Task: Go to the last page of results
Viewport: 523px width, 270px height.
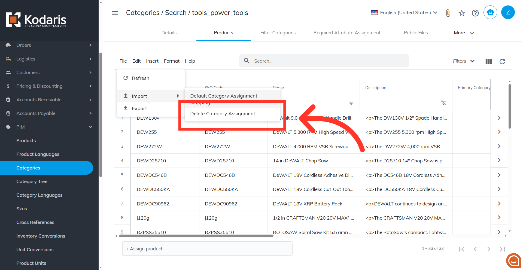Action: [502, 249]
